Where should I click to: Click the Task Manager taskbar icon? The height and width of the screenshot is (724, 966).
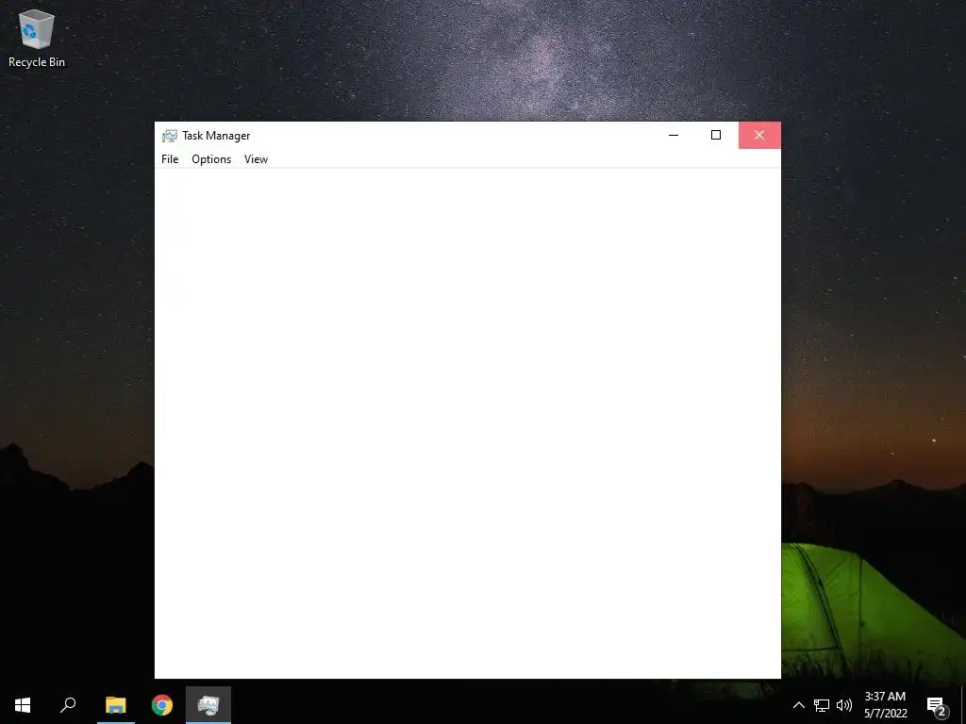click(x=208, y=705)
